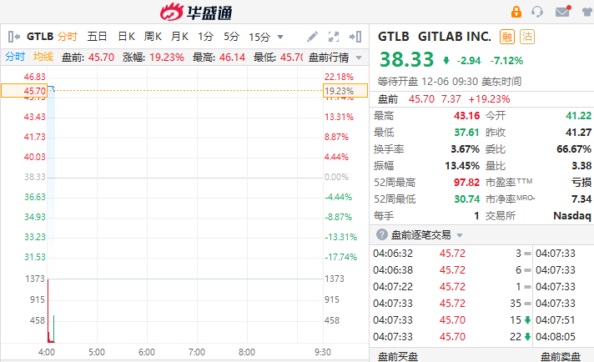Open the 15分 interval dropdown
594x362 pixels.
coord(266,37)
